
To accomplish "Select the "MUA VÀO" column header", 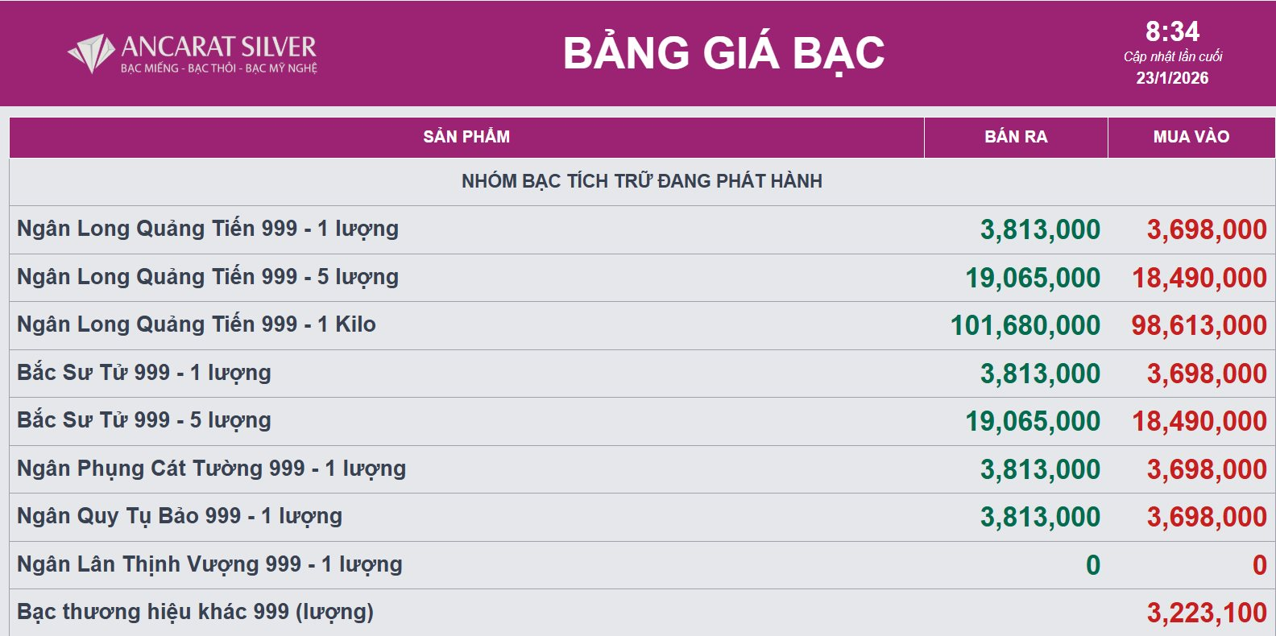I will point(1191,137).
